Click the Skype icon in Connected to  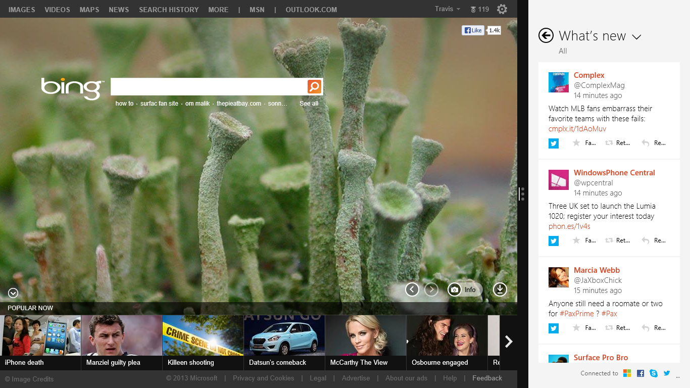click(654, 373)
